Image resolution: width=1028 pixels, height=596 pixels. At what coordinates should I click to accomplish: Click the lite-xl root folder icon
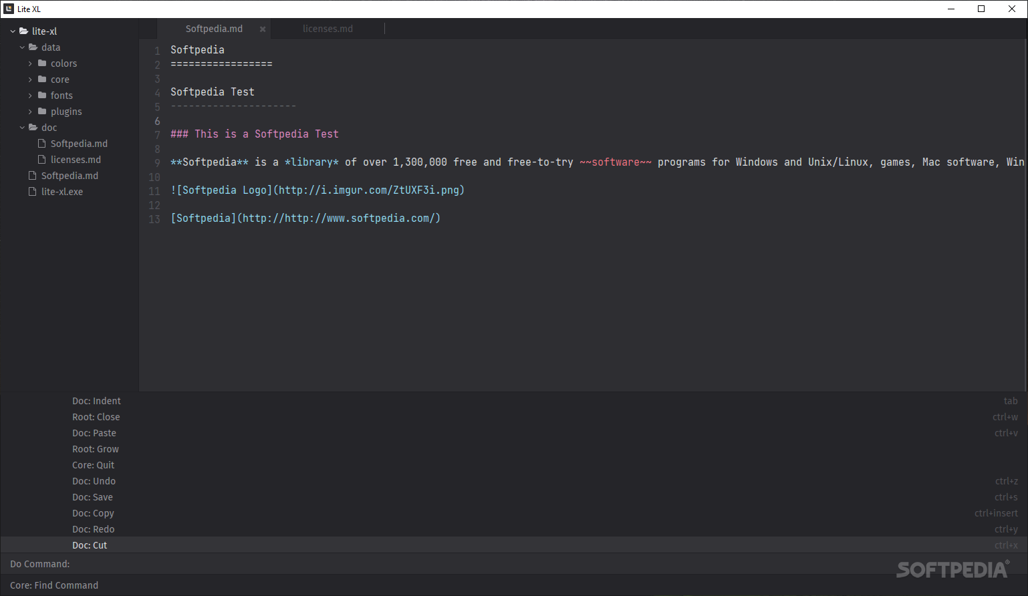[23, 31]
